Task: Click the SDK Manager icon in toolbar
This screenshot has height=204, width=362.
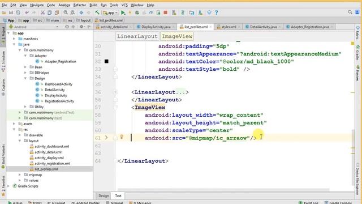Action: coord(200,12)
